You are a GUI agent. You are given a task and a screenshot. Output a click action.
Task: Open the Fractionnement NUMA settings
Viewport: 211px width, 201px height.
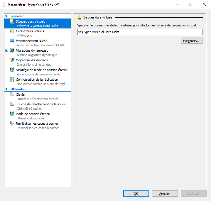pyautogui.click(x=31, y=41)
